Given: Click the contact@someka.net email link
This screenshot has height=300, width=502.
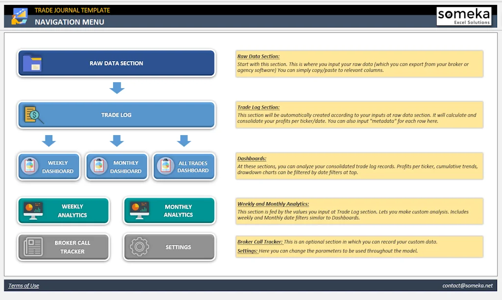Looking at the screenshot, I should 468,285.
